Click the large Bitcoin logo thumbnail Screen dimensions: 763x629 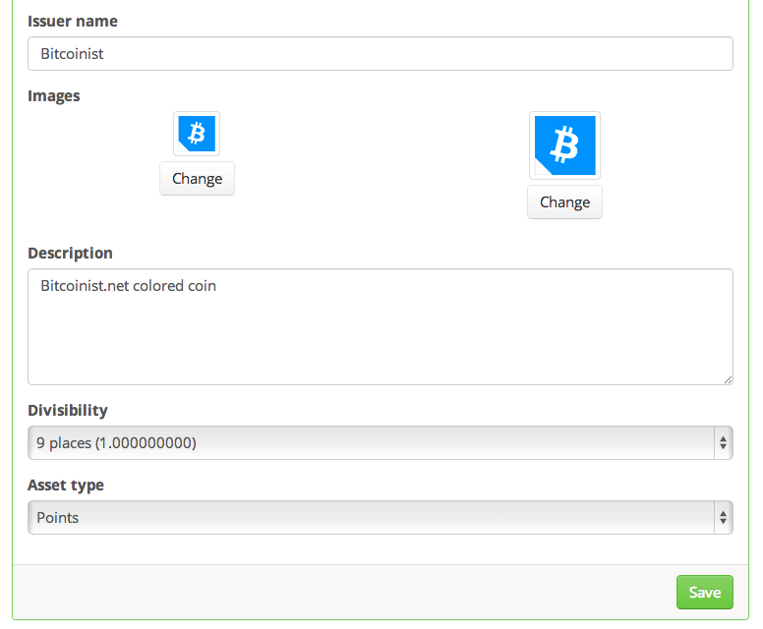[x=564, y=145]
